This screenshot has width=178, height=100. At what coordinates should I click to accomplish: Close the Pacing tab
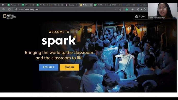[x=19, y=5]
